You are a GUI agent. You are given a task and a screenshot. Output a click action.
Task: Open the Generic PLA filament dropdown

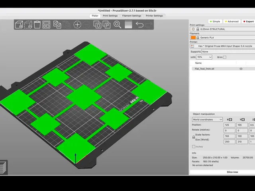click(222, 37)
